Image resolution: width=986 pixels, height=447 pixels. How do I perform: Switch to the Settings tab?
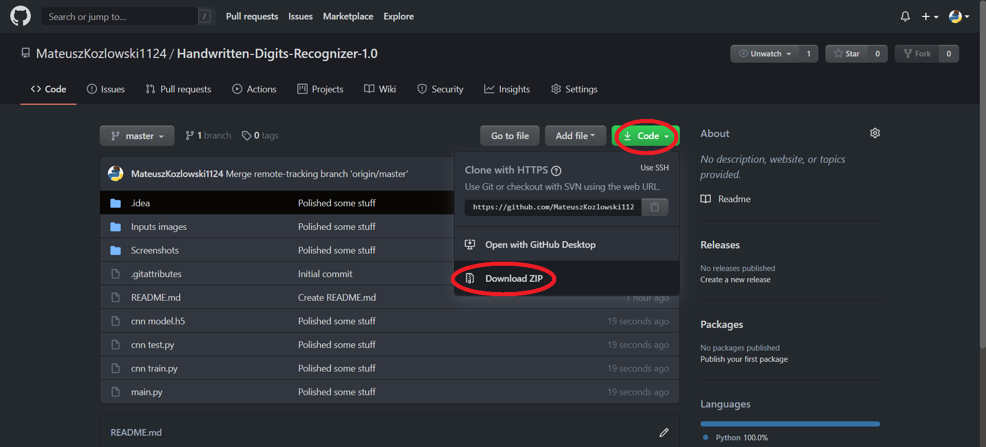click(574, 89)
